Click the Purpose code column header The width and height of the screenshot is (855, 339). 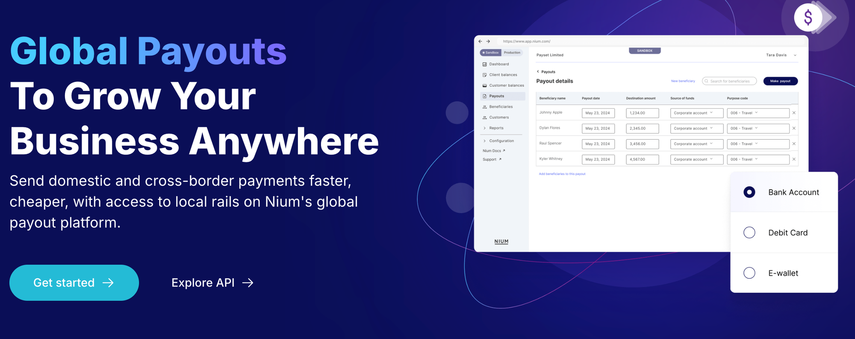tap(737, 99)
